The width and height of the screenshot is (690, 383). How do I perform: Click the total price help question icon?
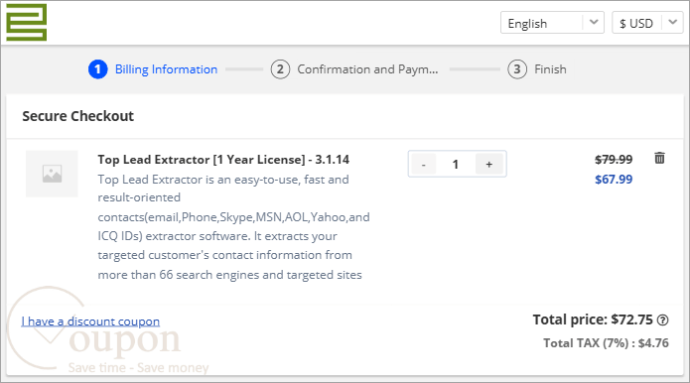pyautogui.click(x=662, y=320)
